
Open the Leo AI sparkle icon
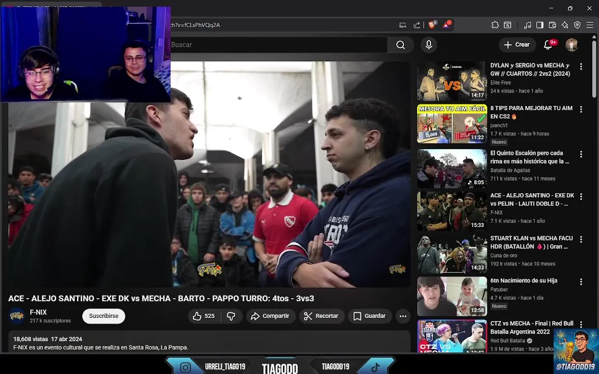pos(565,25)
